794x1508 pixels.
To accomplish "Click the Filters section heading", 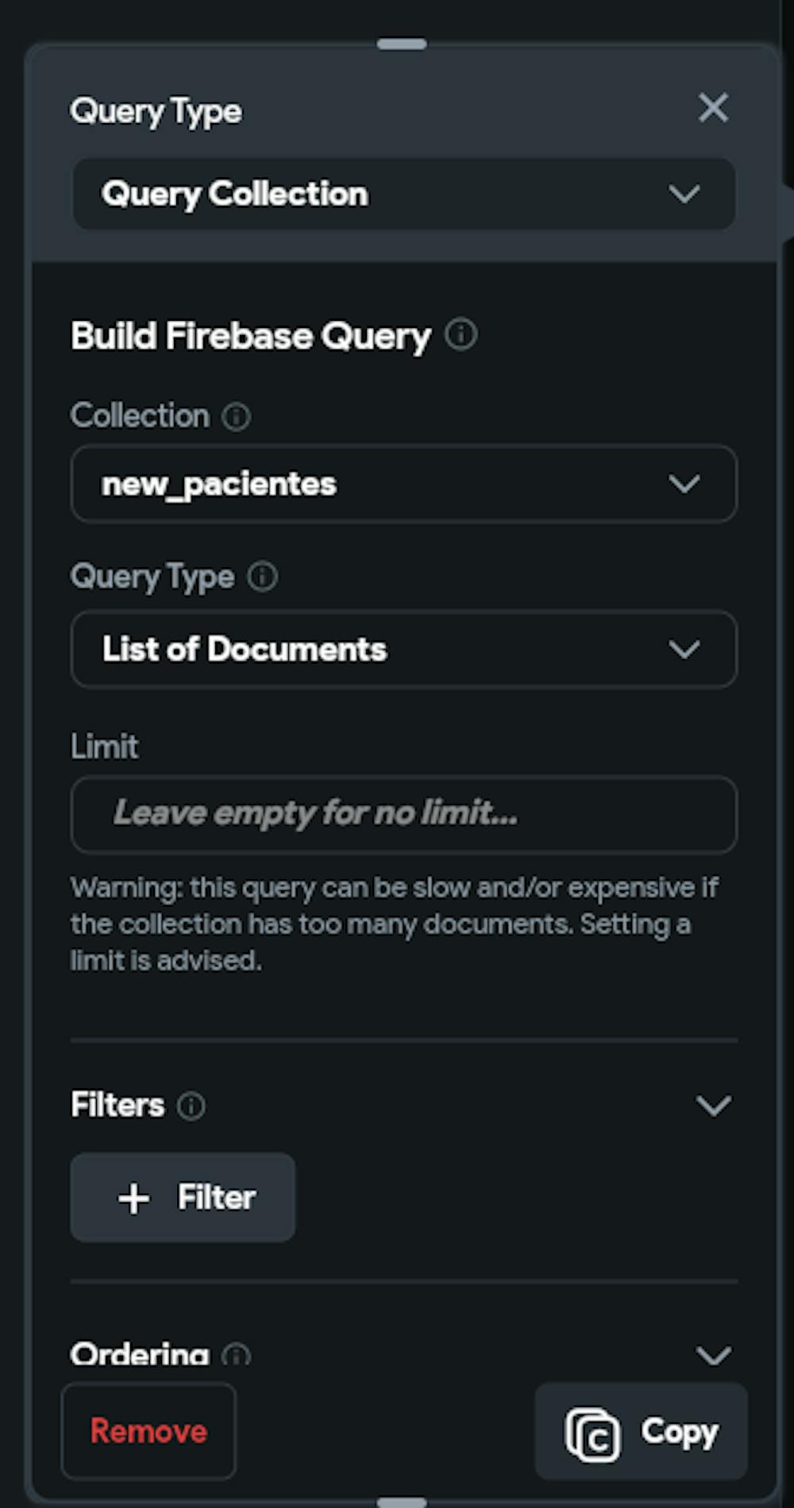I will (118, 1105).
